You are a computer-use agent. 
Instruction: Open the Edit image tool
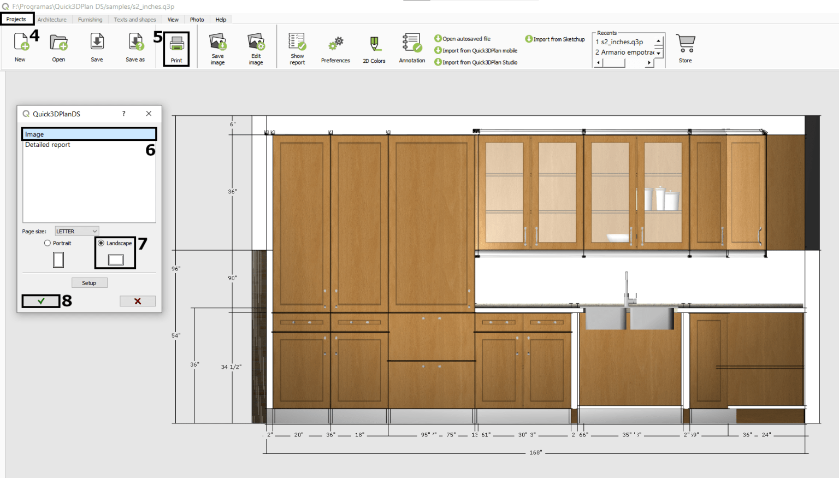coord(256,48)
